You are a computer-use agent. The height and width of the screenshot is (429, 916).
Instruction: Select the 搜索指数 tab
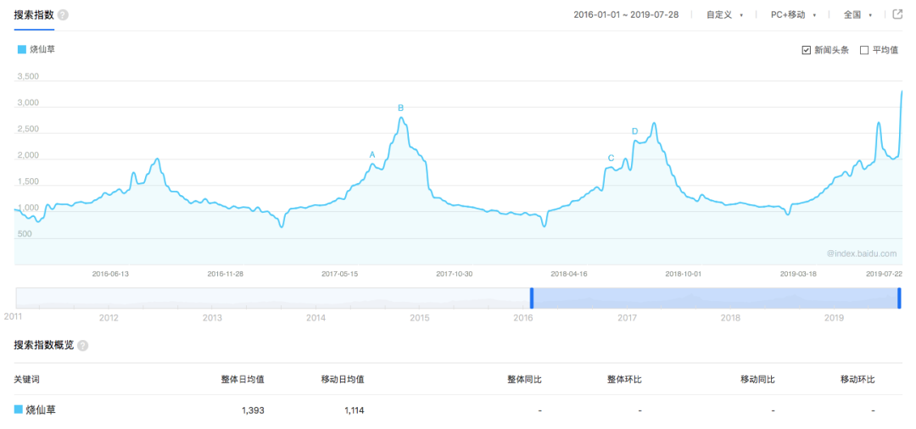coord(33,14)
